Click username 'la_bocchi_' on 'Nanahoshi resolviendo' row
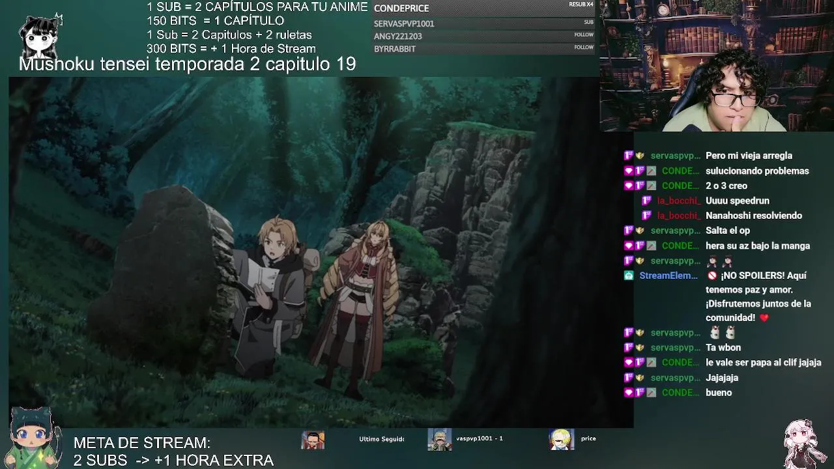This screenshot has width=834, height=469. point(678,216)
